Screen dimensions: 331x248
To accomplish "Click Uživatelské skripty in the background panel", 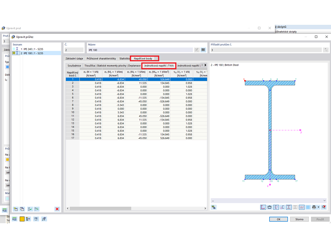I will pos(286,32).
